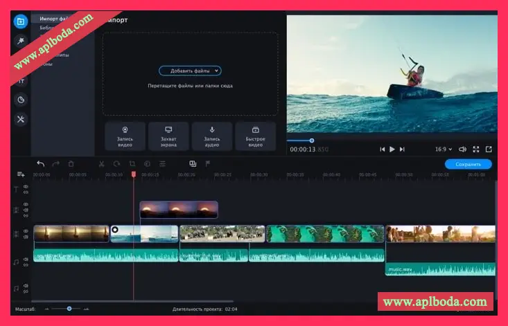The image size is (508, 326).
Task: Click the blue Сохранить button
Action: 468,164
